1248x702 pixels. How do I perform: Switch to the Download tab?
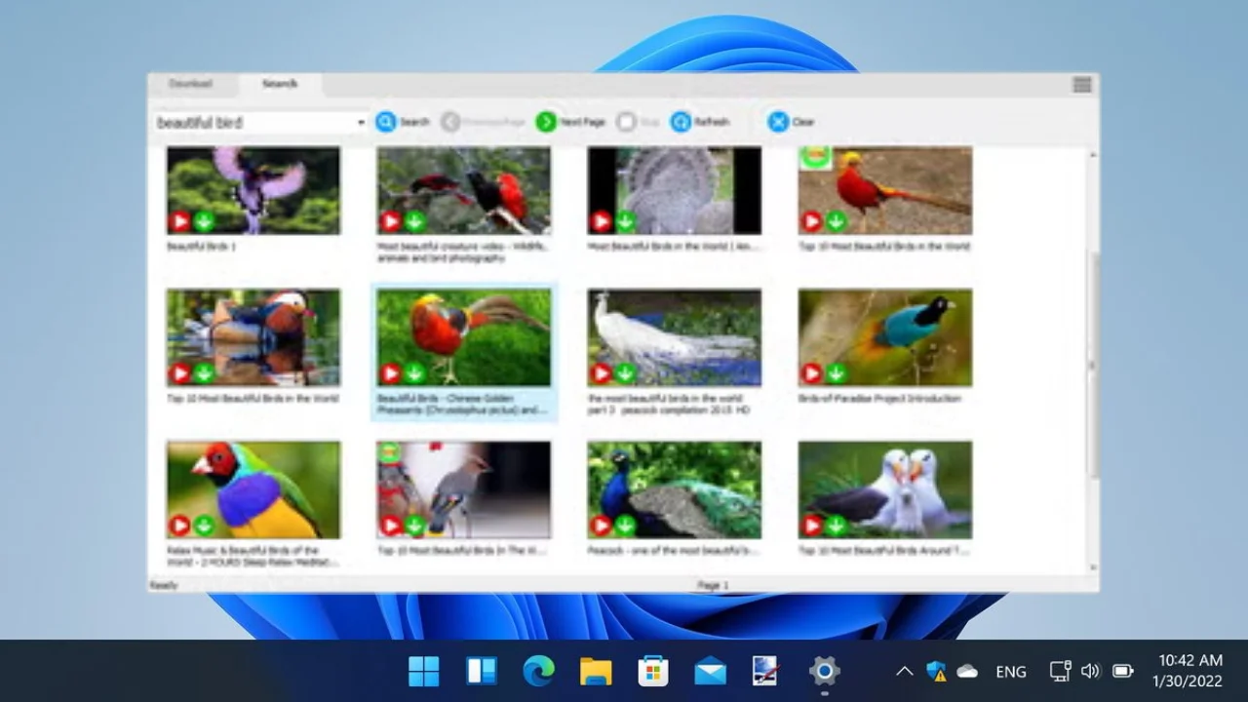[x=190, y=84]
